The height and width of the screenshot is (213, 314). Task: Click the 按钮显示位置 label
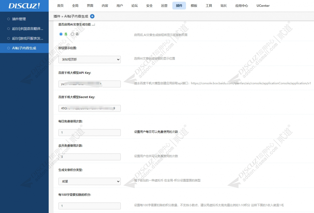pyautogui.click(x=68, y=48)
